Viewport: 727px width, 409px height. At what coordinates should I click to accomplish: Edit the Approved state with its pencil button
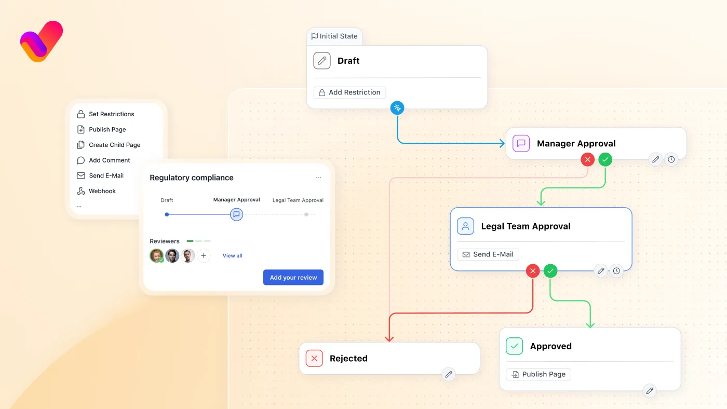click(650, 391)
